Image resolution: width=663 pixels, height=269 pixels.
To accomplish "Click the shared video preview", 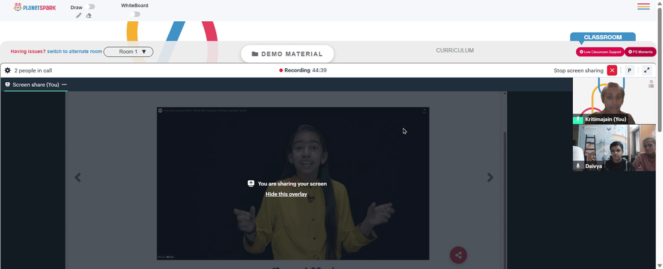I will pos(292,184).
